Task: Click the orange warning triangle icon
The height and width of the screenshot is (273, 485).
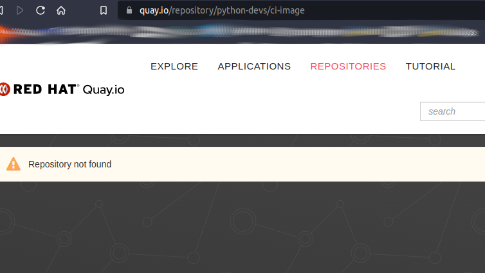Action: pyautogui.click(x=14, y=164)
